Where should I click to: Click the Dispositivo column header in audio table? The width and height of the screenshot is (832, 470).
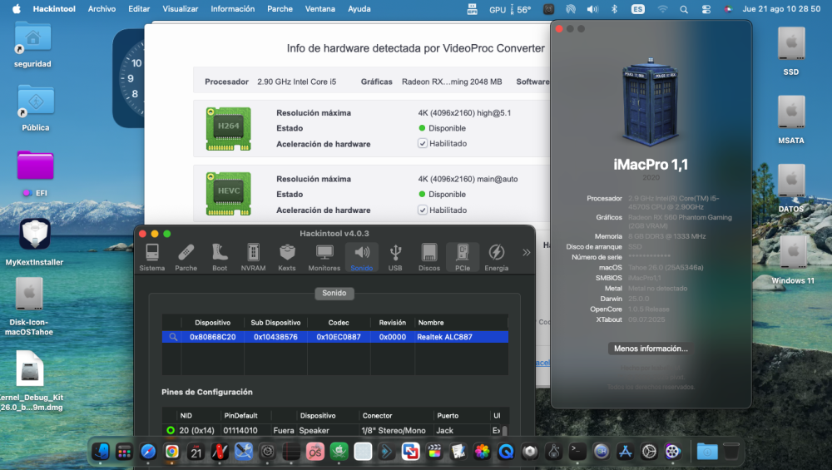click(x=212, y=323)
